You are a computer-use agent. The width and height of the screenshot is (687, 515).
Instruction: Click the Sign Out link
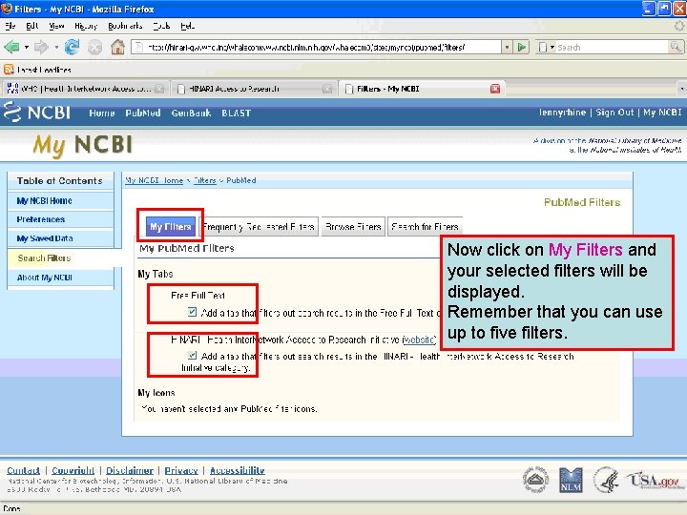pos(614,113)
